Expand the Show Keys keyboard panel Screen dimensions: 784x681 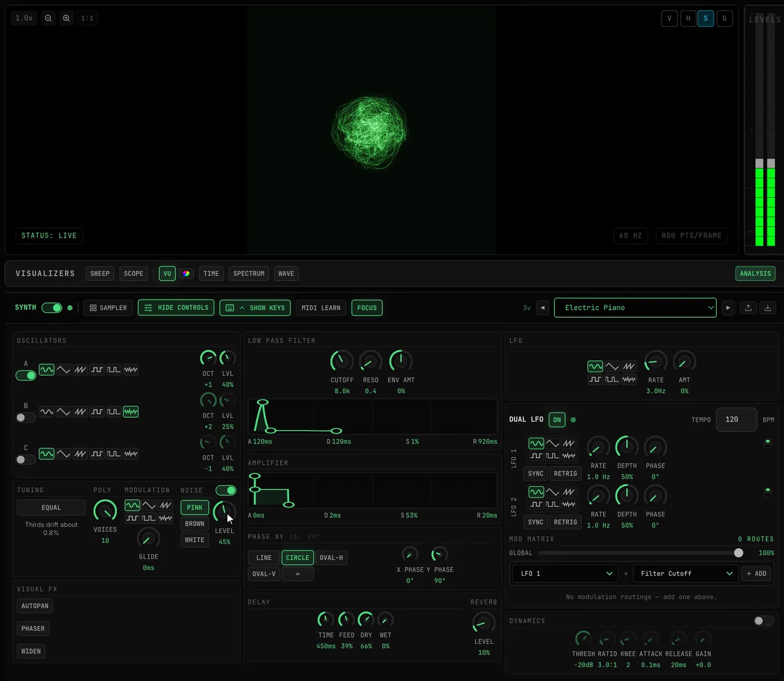coord(255,308)
